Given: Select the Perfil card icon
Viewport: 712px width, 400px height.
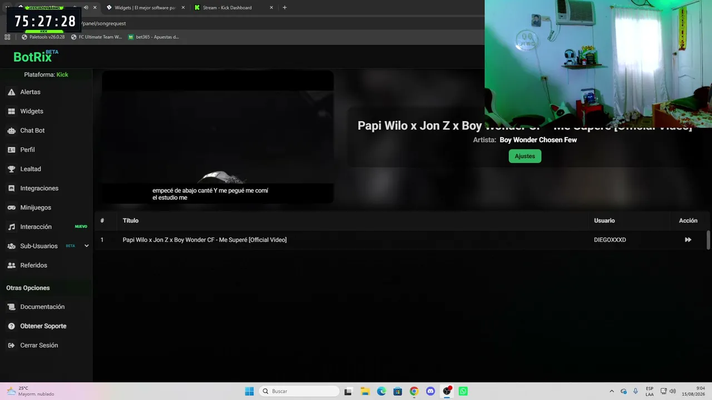Looking at the screenshot, I should tap(11, 150).
